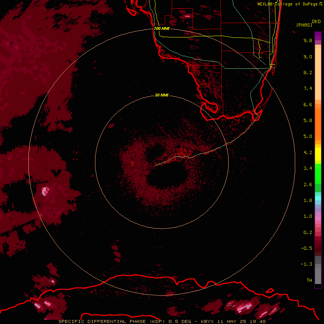Click the Specific Differential Phase caption
This screenshot has width=324, height=324.
pyautogui.click(x=162, y=321)
